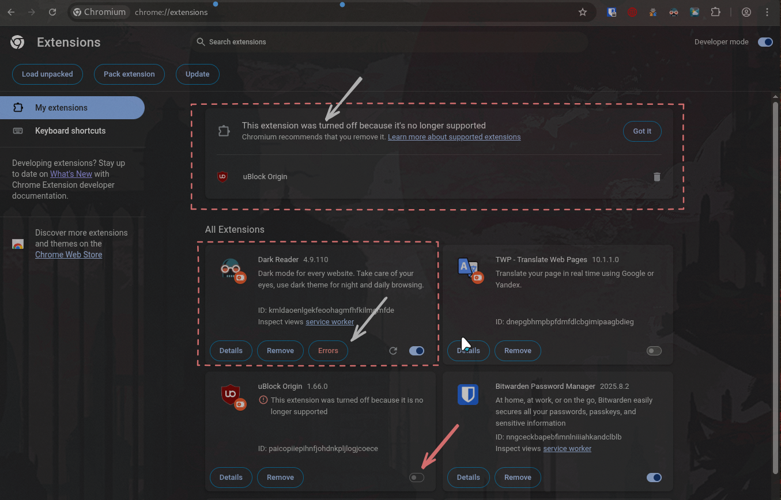This screenshot has width=781, height=500.
Task: Go back with the browser back arrow
Action: (x=11, y=12)
